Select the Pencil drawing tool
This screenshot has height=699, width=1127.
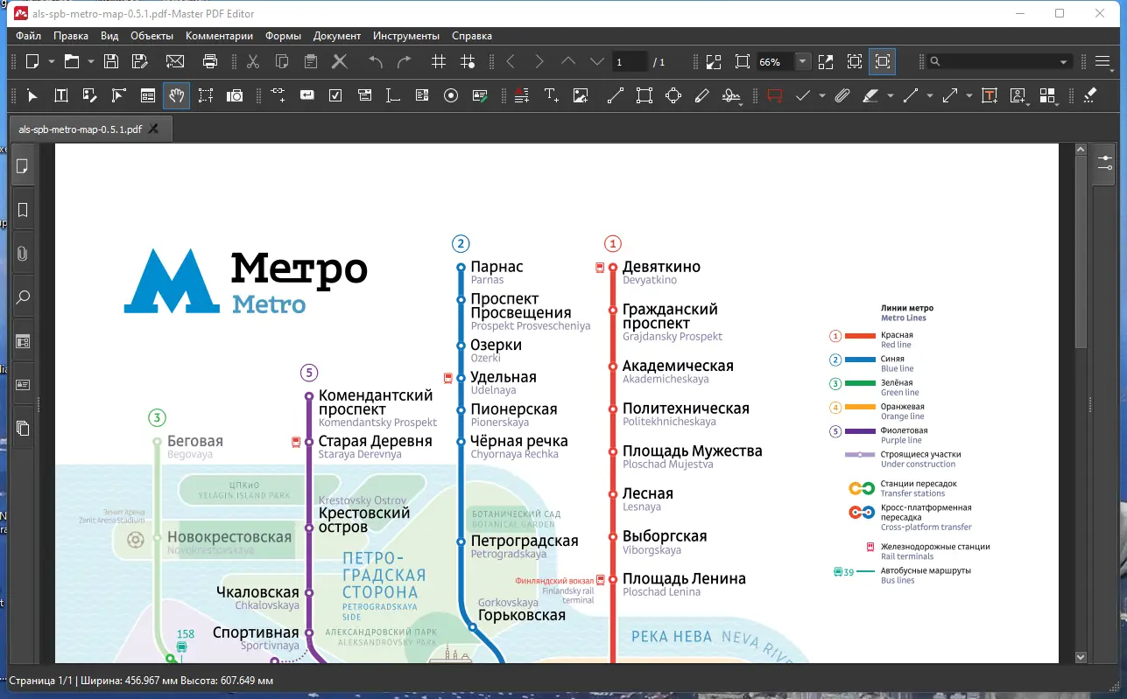coord(701,95)
